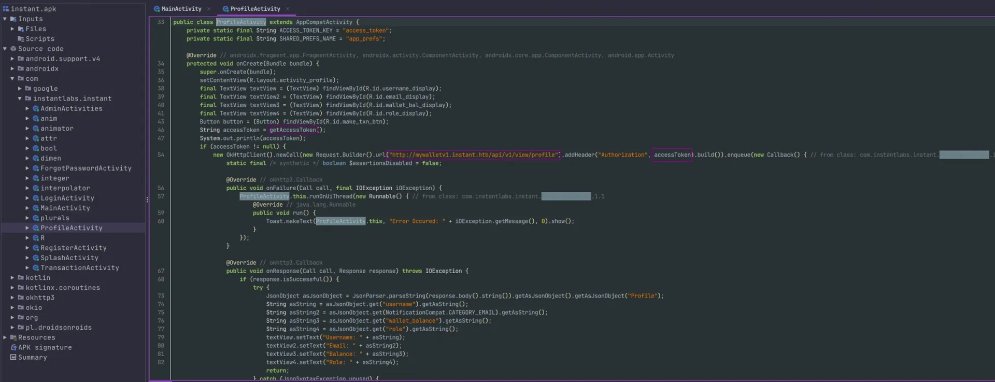Click the integer class icon
995x382 pixels.
(x=36, y=178)
